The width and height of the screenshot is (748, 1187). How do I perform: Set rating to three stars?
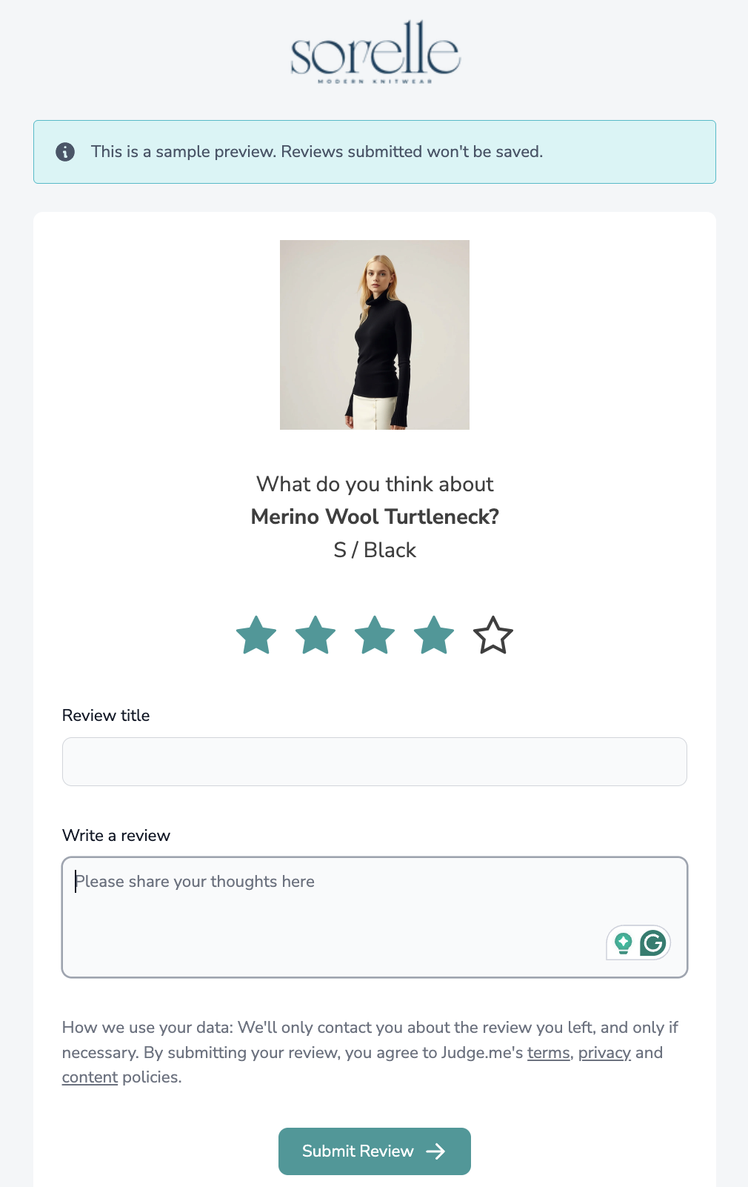point(375,636)
